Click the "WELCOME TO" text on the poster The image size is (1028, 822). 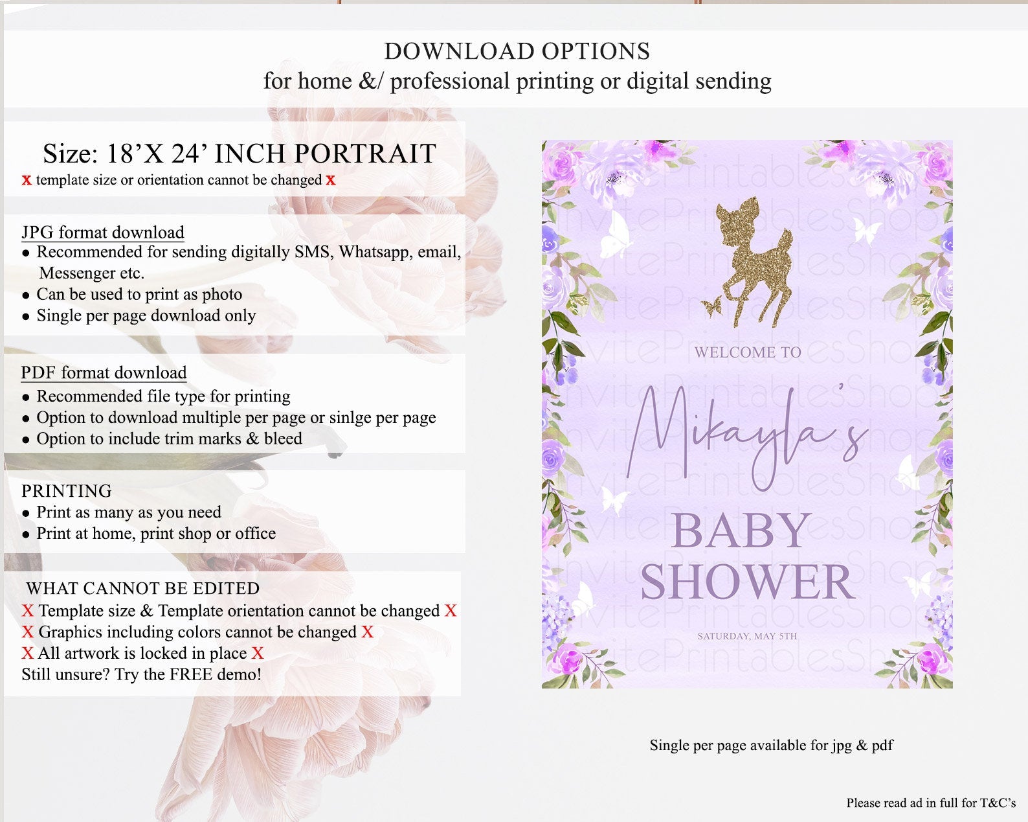pyautogui.click(x=748, y=352)
